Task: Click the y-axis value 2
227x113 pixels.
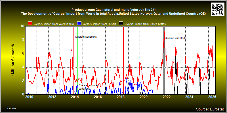Action: 23,81
